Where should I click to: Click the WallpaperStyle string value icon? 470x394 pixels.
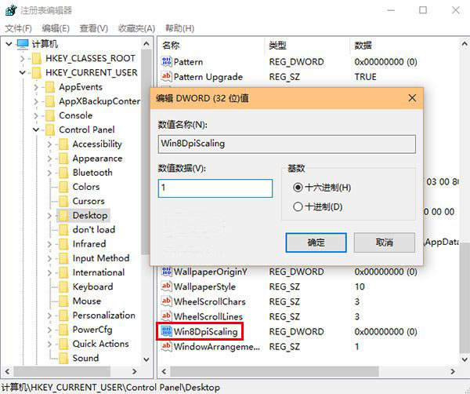point(166,287)
